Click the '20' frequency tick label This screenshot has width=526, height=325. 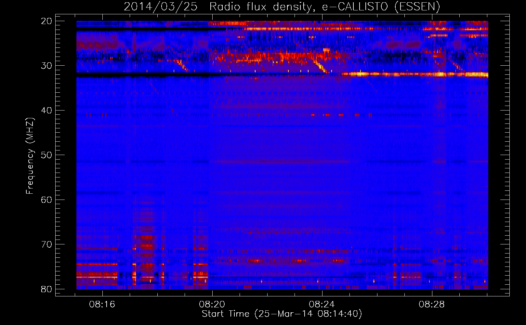pyautogui.click(x=46, y=21)
